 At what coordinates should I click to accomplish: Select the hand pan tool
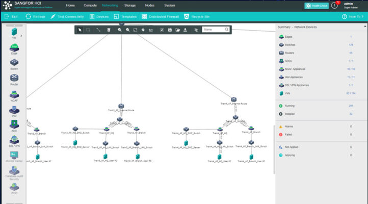(x=143, y=30)
